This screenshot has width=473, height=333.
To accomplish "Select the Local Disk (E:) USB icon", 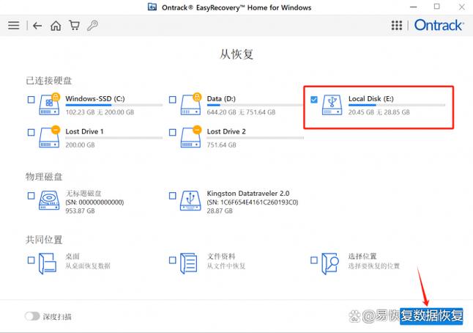I will pyautogui.click(x=332, y=105).
